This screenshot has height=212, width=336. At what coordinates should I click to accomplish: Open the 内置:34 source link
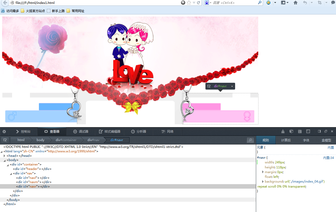click(328, 158)
